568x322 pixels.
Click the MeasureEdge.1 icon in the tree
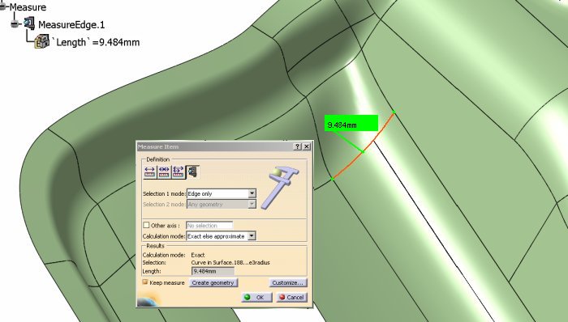point(29,23)
